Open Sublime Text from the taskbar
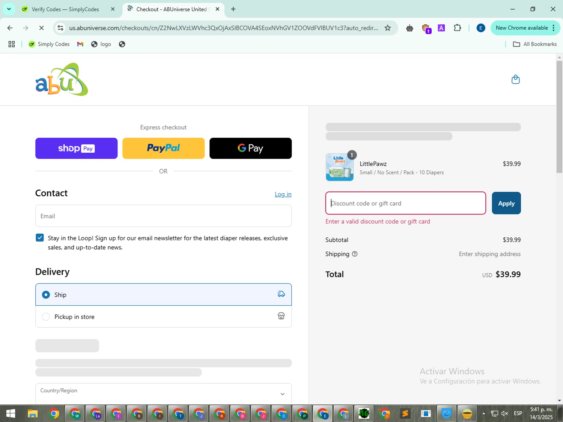Viewport: 563px width, 422px height. coord(405,413)
